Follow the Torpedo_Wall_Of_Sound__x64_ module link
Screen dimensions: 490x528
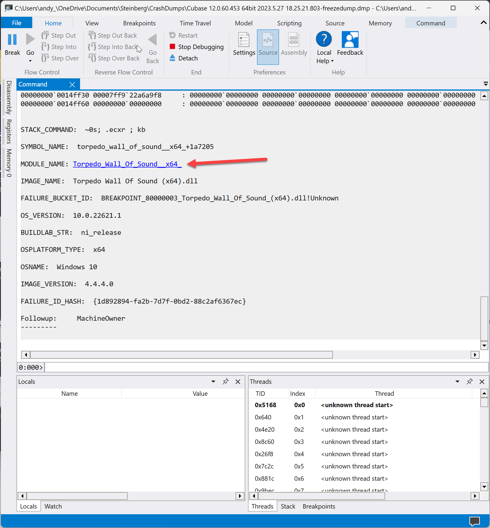(x=127, y=164)
